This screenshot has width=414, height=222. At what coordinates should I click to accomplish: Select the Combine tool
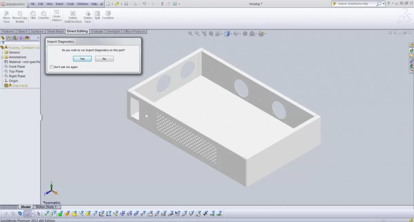[108, 15]
